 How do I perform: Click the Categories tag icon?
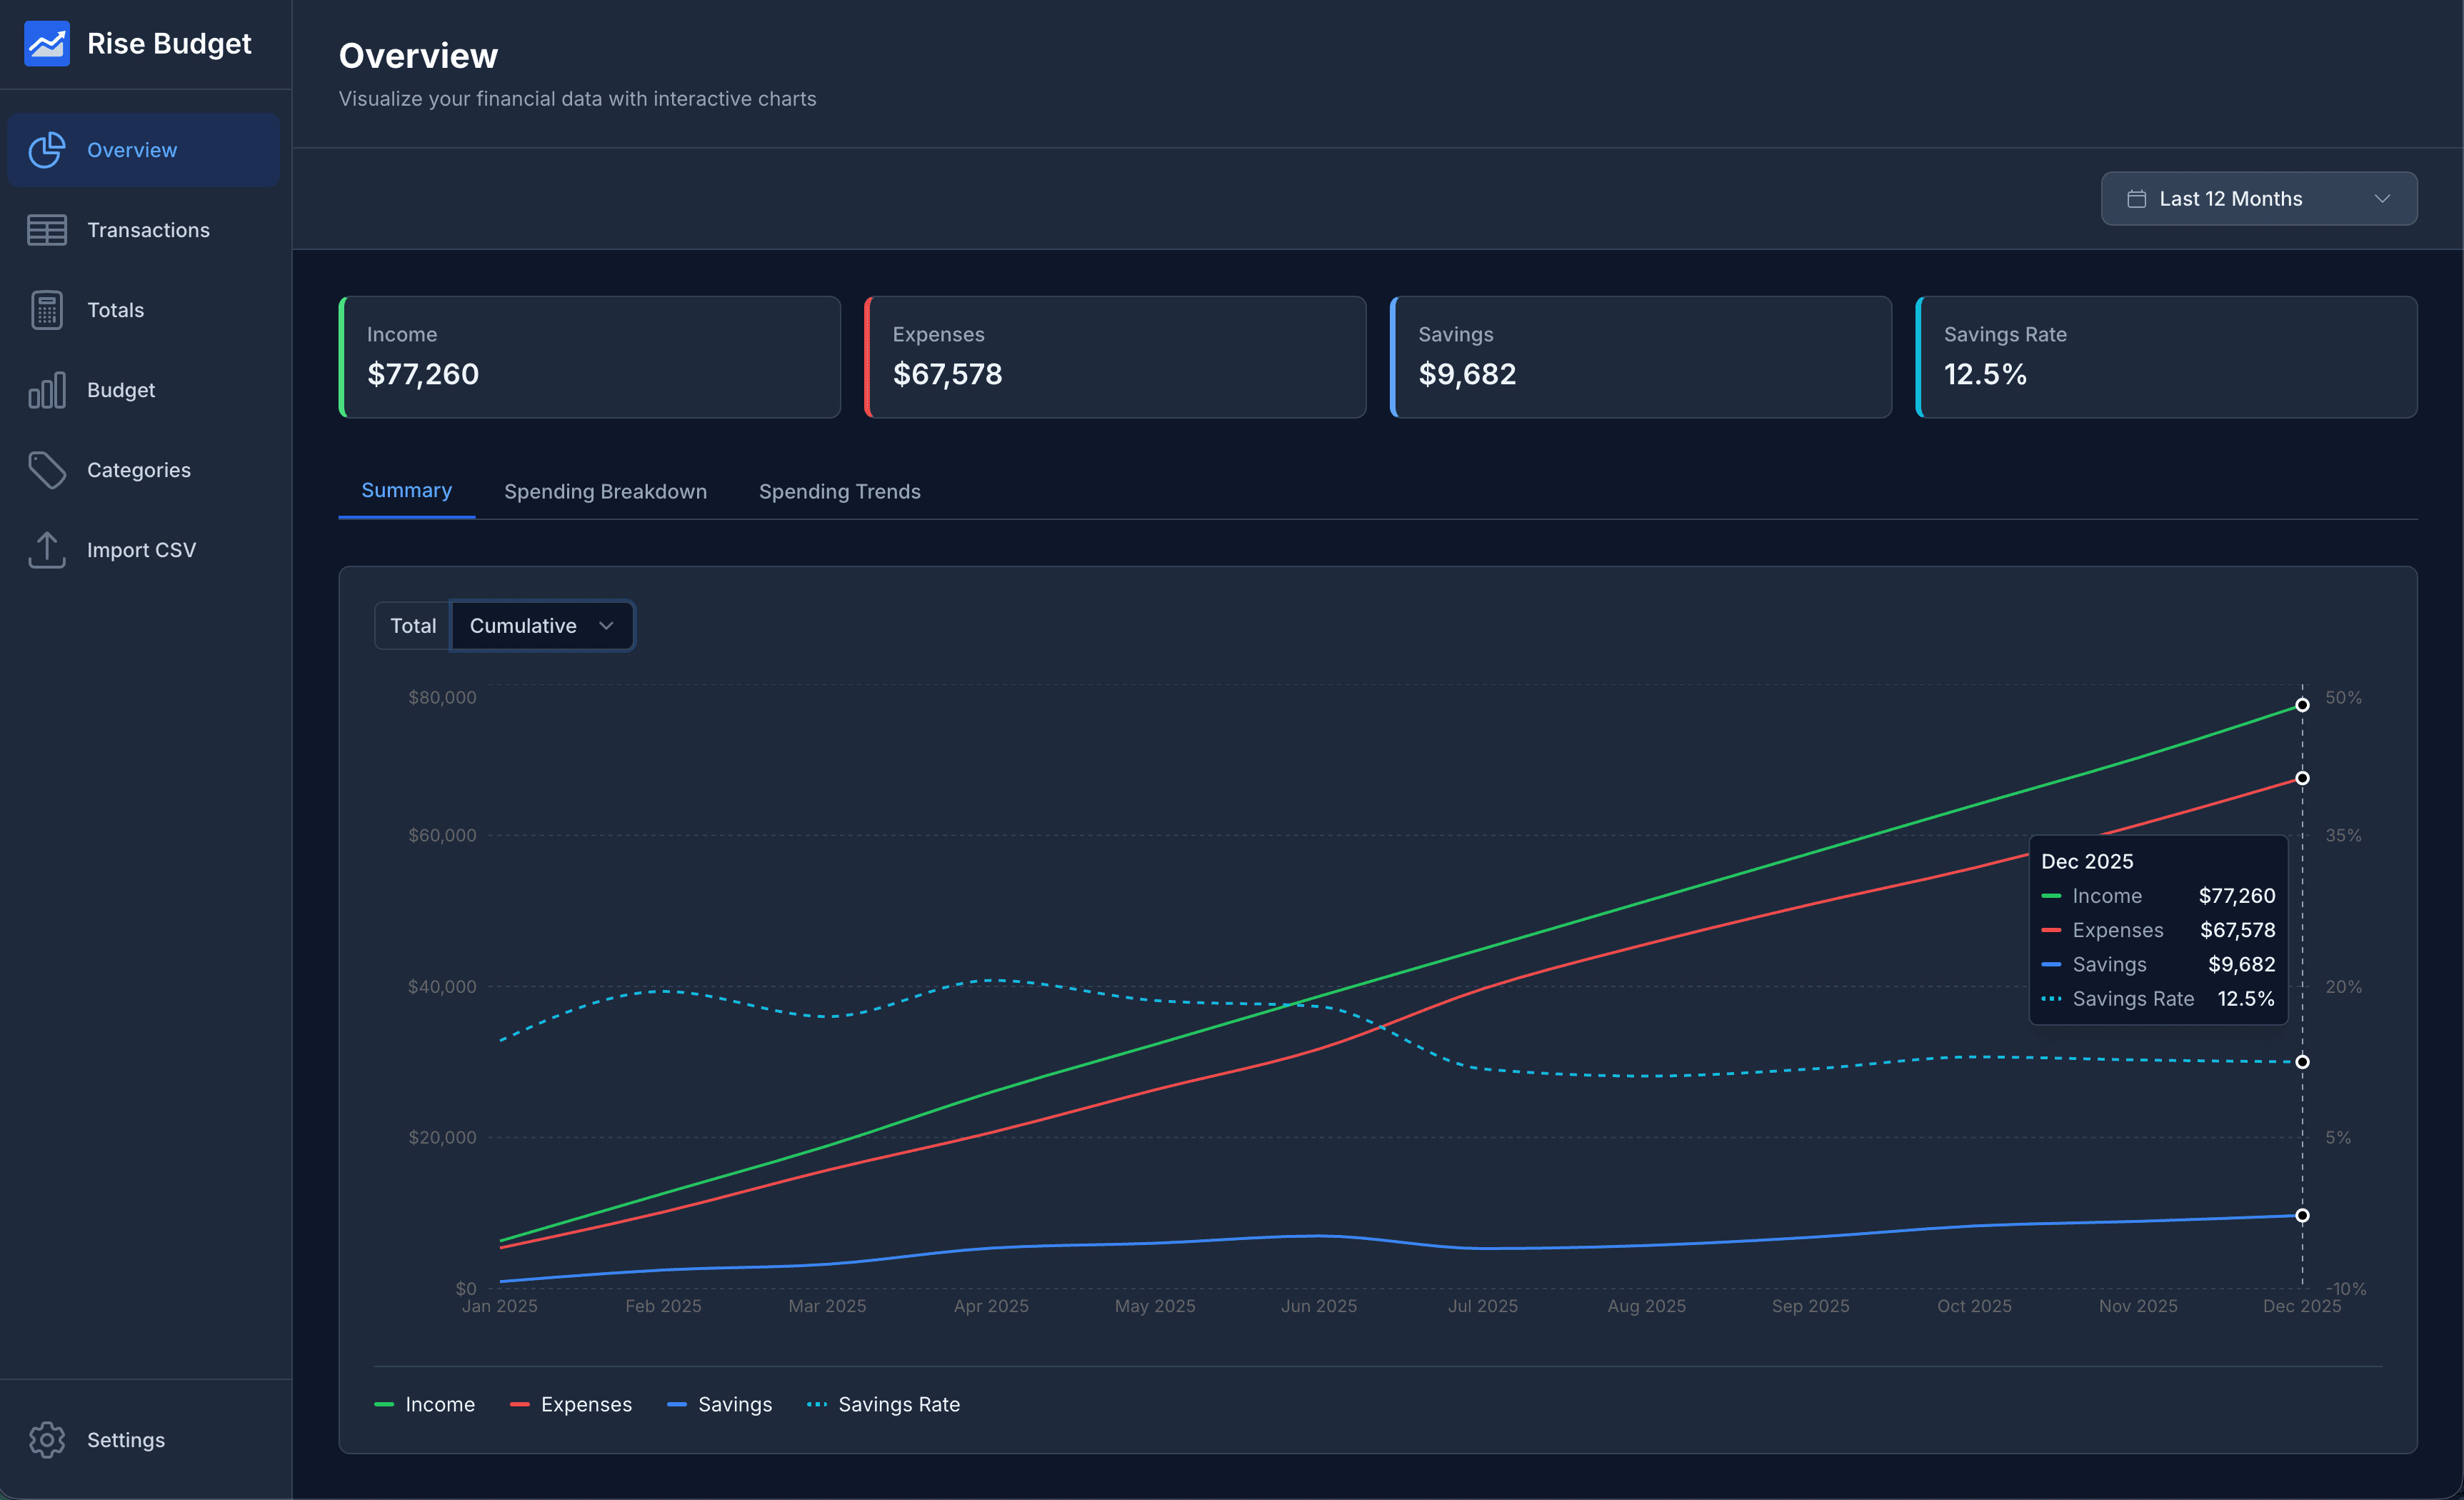coord(47,470)
